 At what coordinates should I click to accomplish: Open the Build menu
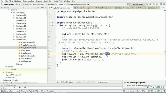click(46, 1)
